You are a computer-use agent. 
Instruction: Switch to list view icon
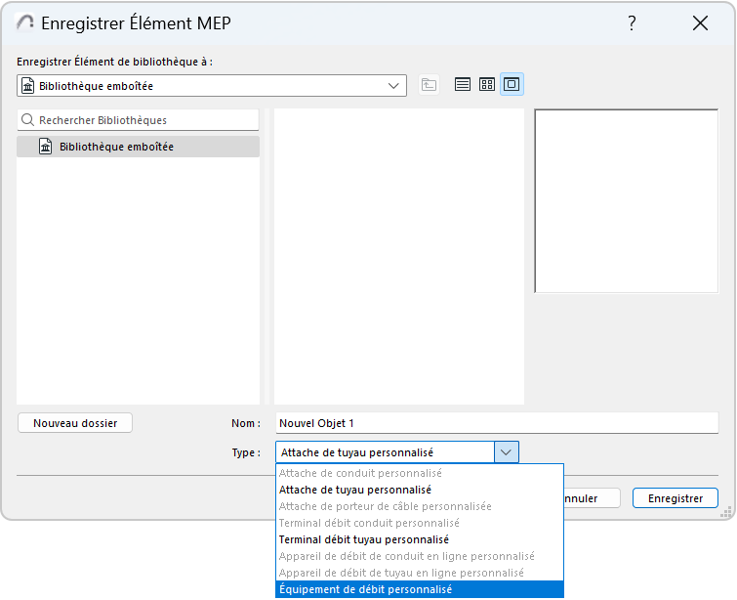(x=463, y=84)
